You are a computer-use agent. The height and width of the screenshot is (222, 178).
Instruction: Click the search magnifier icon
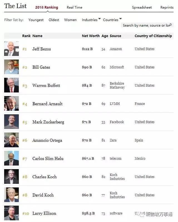(x=170, y=25)
